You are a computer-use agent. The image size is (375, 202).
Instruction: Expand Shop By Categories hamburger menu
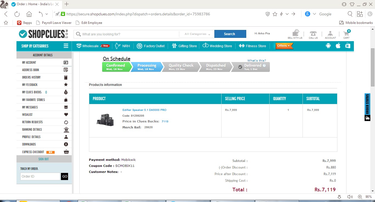[x=66, y=46]
